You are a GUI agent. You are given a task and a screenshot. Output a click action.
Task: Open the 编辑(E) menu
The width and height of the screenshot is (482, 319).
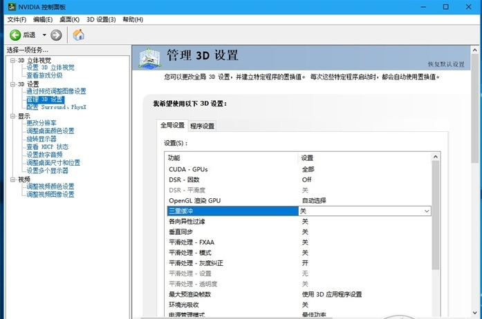[x=43, y=19]
